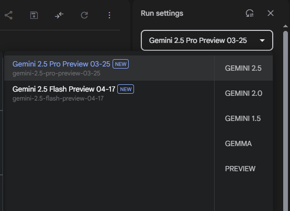Click the share prompt icon
Viewport: 290px width, 211px height.
tap(8, 15)
